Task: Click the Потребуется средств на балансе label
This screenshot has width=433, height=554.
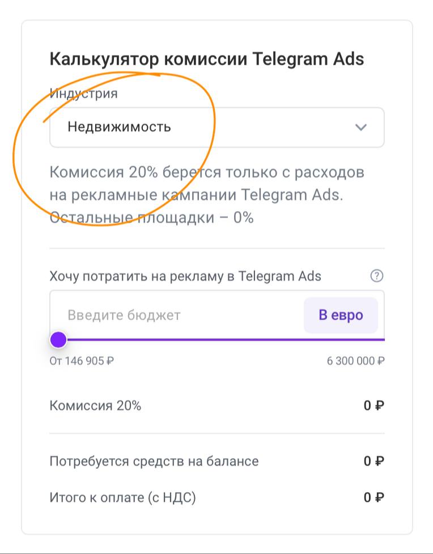Action: pos(154,461)
